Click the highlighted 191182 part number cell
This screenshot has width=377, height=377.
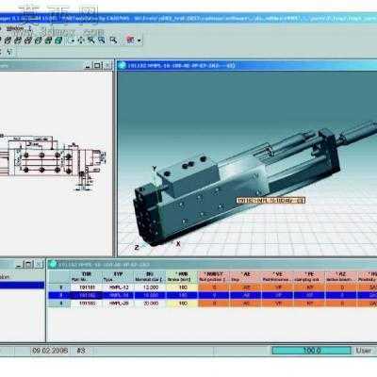coord(86,295)
